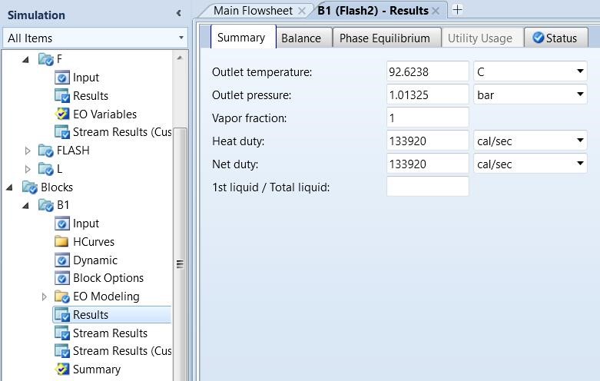Click the Blocks folder icon
This screenshot has height=381, width=600.
[30, 187]
